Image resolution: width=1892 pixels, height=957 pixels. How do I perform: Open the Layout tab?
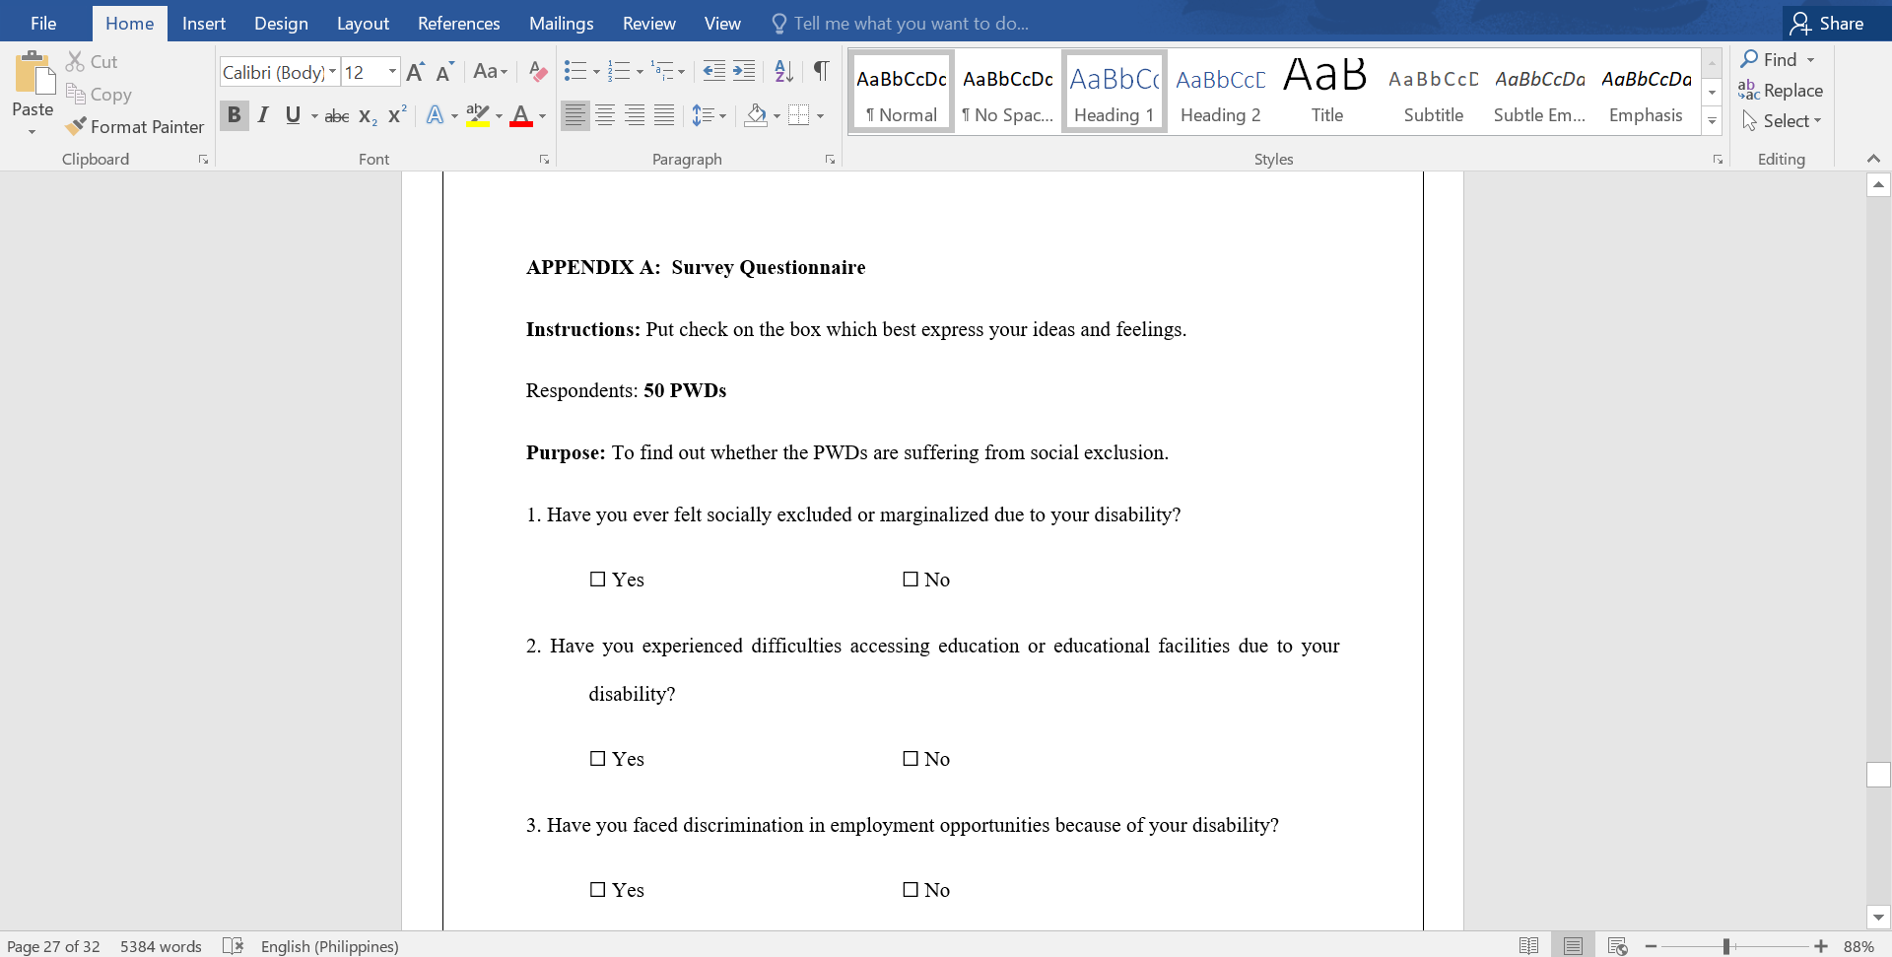[x=363, y=23]
